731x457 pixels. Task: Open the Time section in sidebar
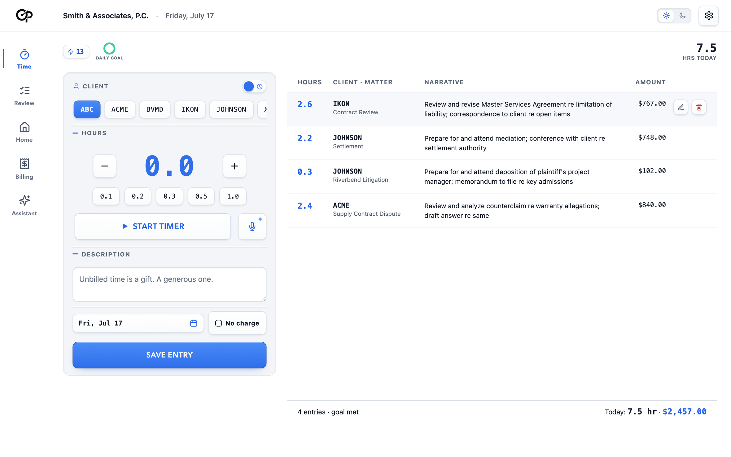coord(24,59)
